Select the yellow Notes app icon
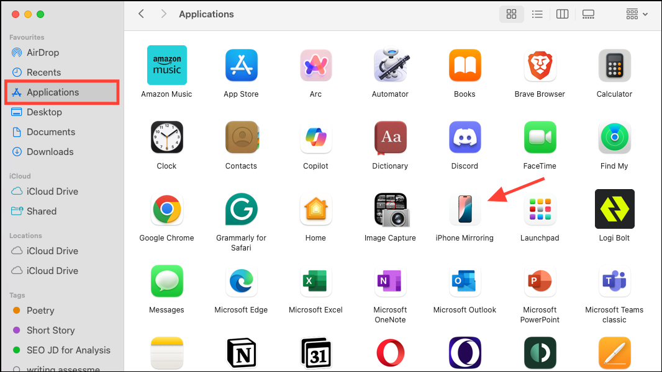662x372 pixels. point(167,353)
